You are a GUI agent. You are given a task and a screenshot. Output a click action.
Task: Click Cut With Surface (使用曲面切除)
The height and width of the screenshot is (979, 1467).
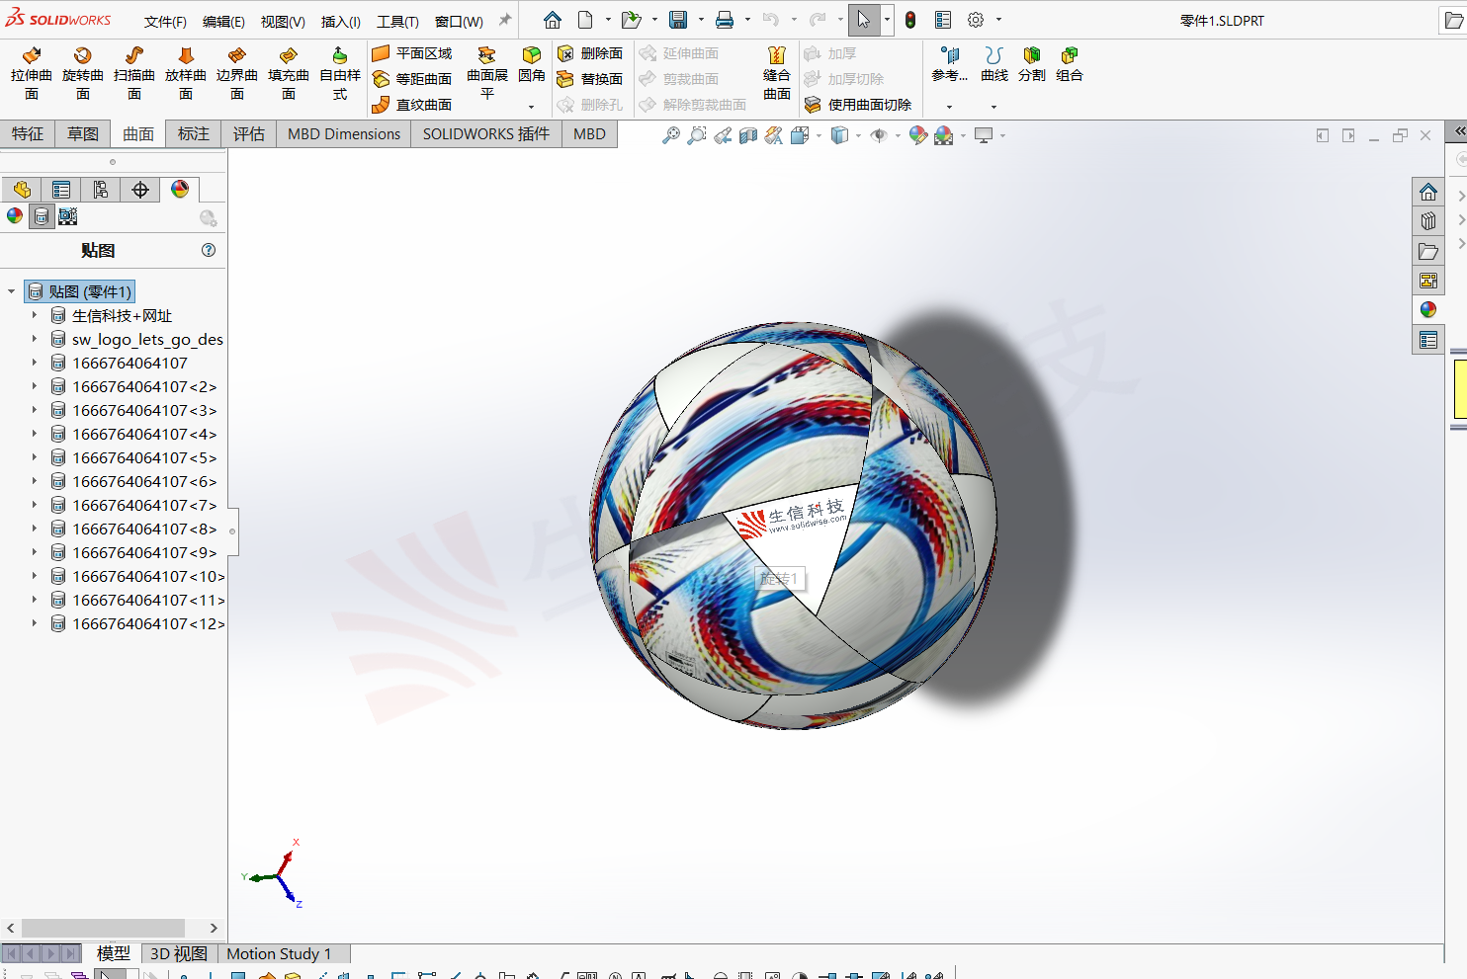pyautogui.click(x=858, y=105)
